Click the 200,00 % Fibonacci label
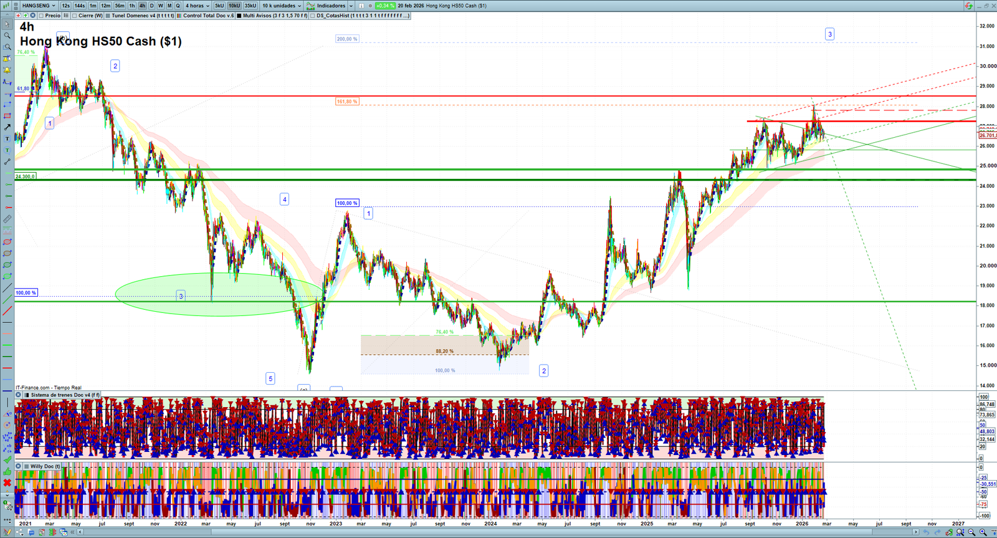 (347, 39)
